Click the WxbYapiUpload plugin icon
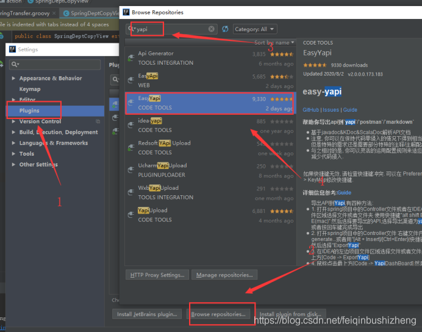 (x=131, y=192)
